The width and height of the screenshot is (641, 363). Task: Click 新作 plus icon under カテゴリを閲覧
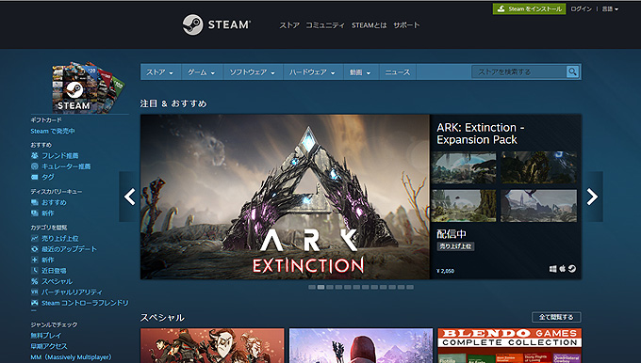pos(34,260)
